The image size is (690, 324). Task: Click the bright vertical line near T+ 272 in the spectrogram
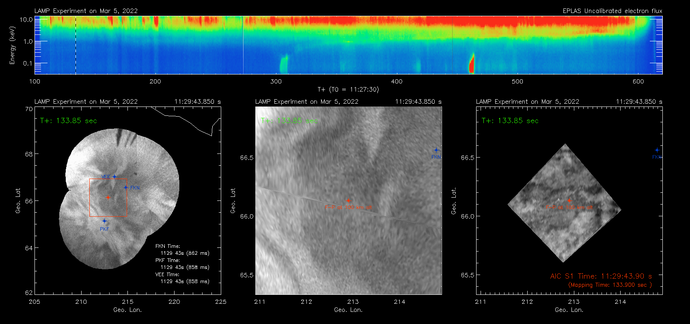[243, 45]
